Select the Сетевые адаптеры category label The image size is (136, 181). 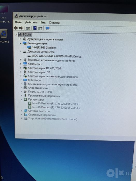[39, 111]
